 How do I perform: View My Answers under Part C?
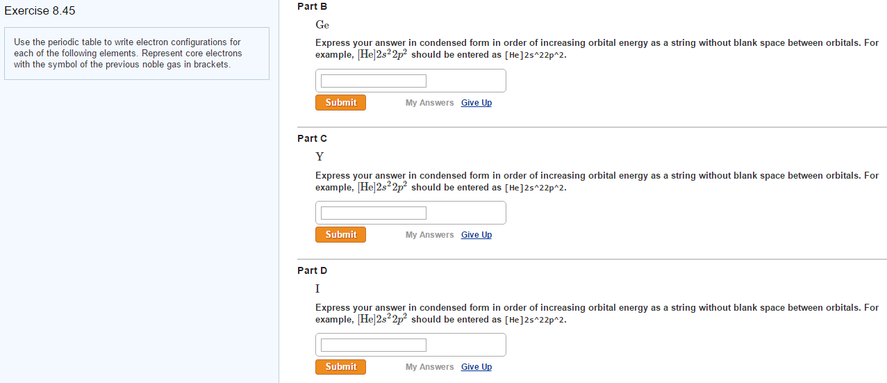[x=429, y=235]
